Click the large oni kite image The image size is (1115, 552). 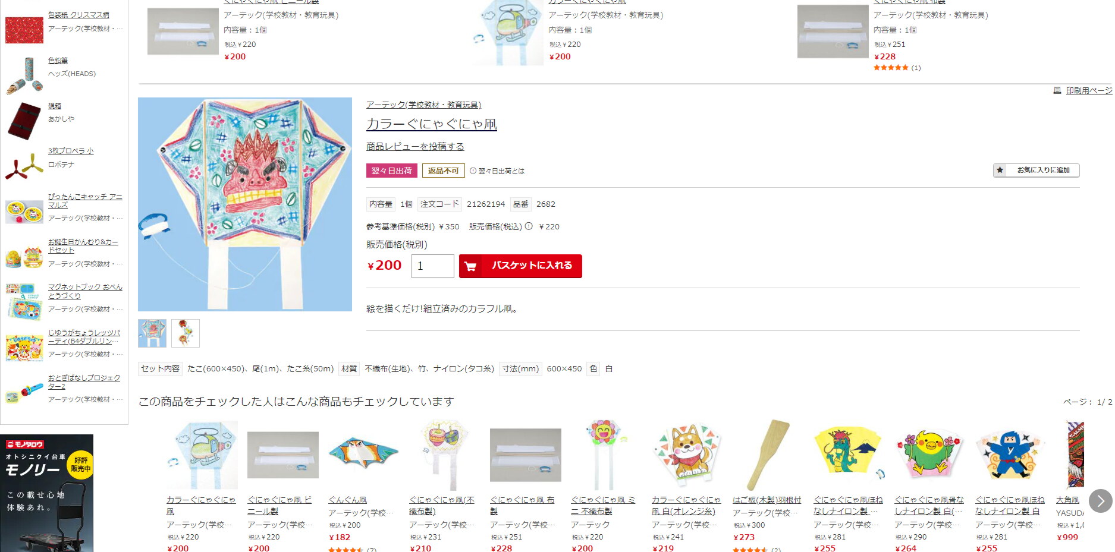pos(245,204)
